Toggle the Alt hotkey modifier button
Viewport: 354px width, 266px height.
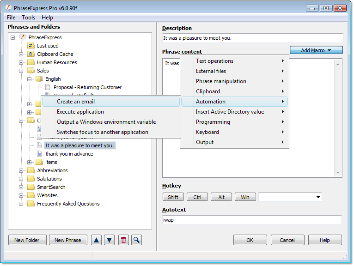[x=221, y=197]
